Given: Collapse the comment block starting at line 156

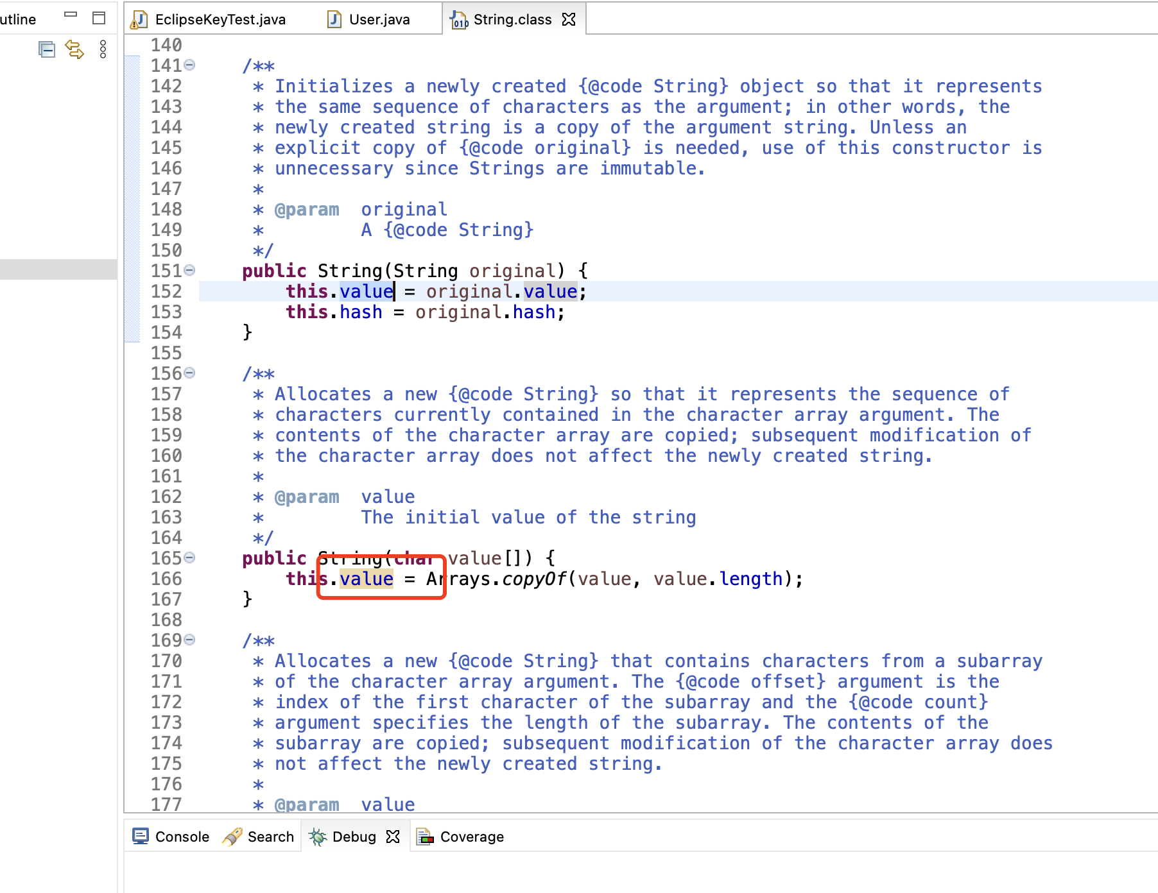Looking at the screenshot, I should coord(190,373).
